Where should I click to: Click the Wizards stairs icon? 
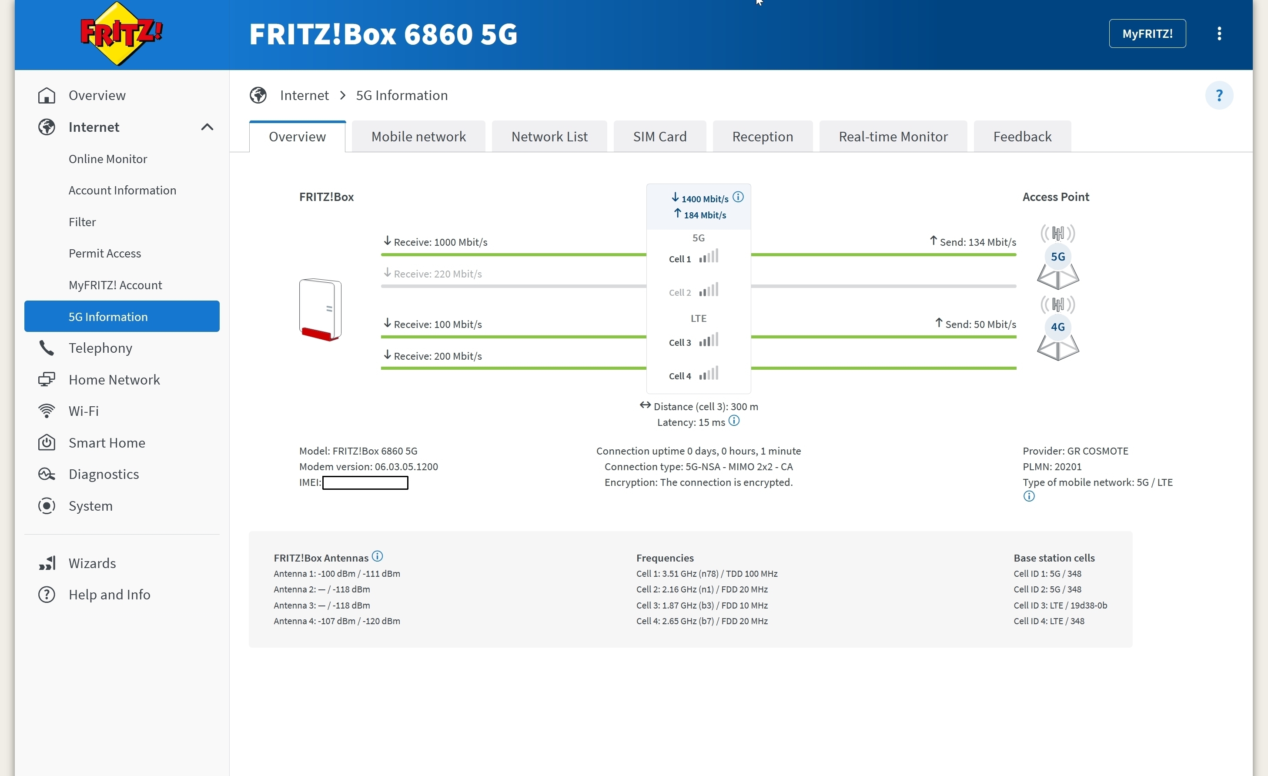(x=47, y=563)
